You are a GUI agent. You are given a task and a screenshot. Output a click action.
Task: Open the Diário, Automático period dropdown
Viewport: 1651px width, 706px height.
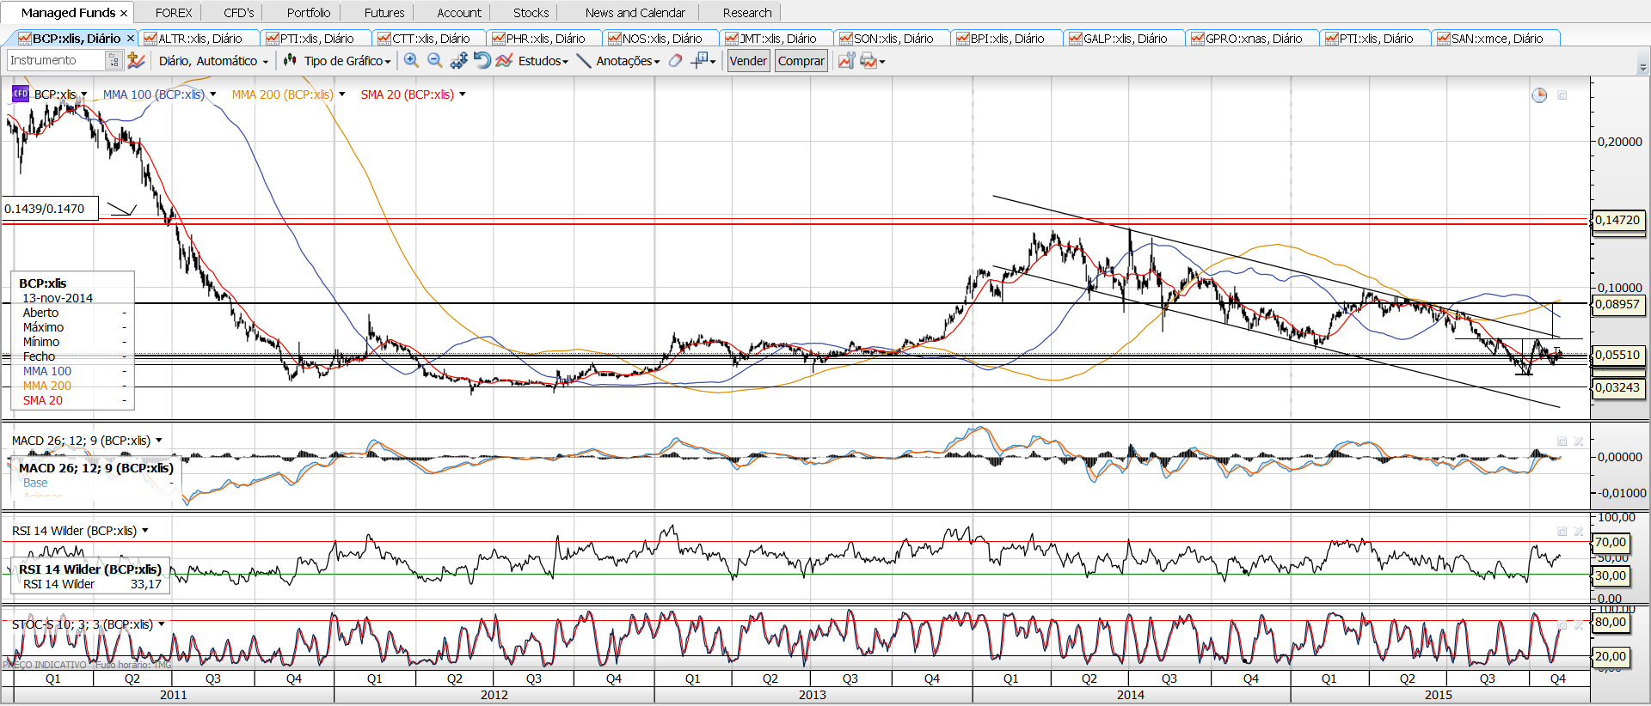pos(213,61)
